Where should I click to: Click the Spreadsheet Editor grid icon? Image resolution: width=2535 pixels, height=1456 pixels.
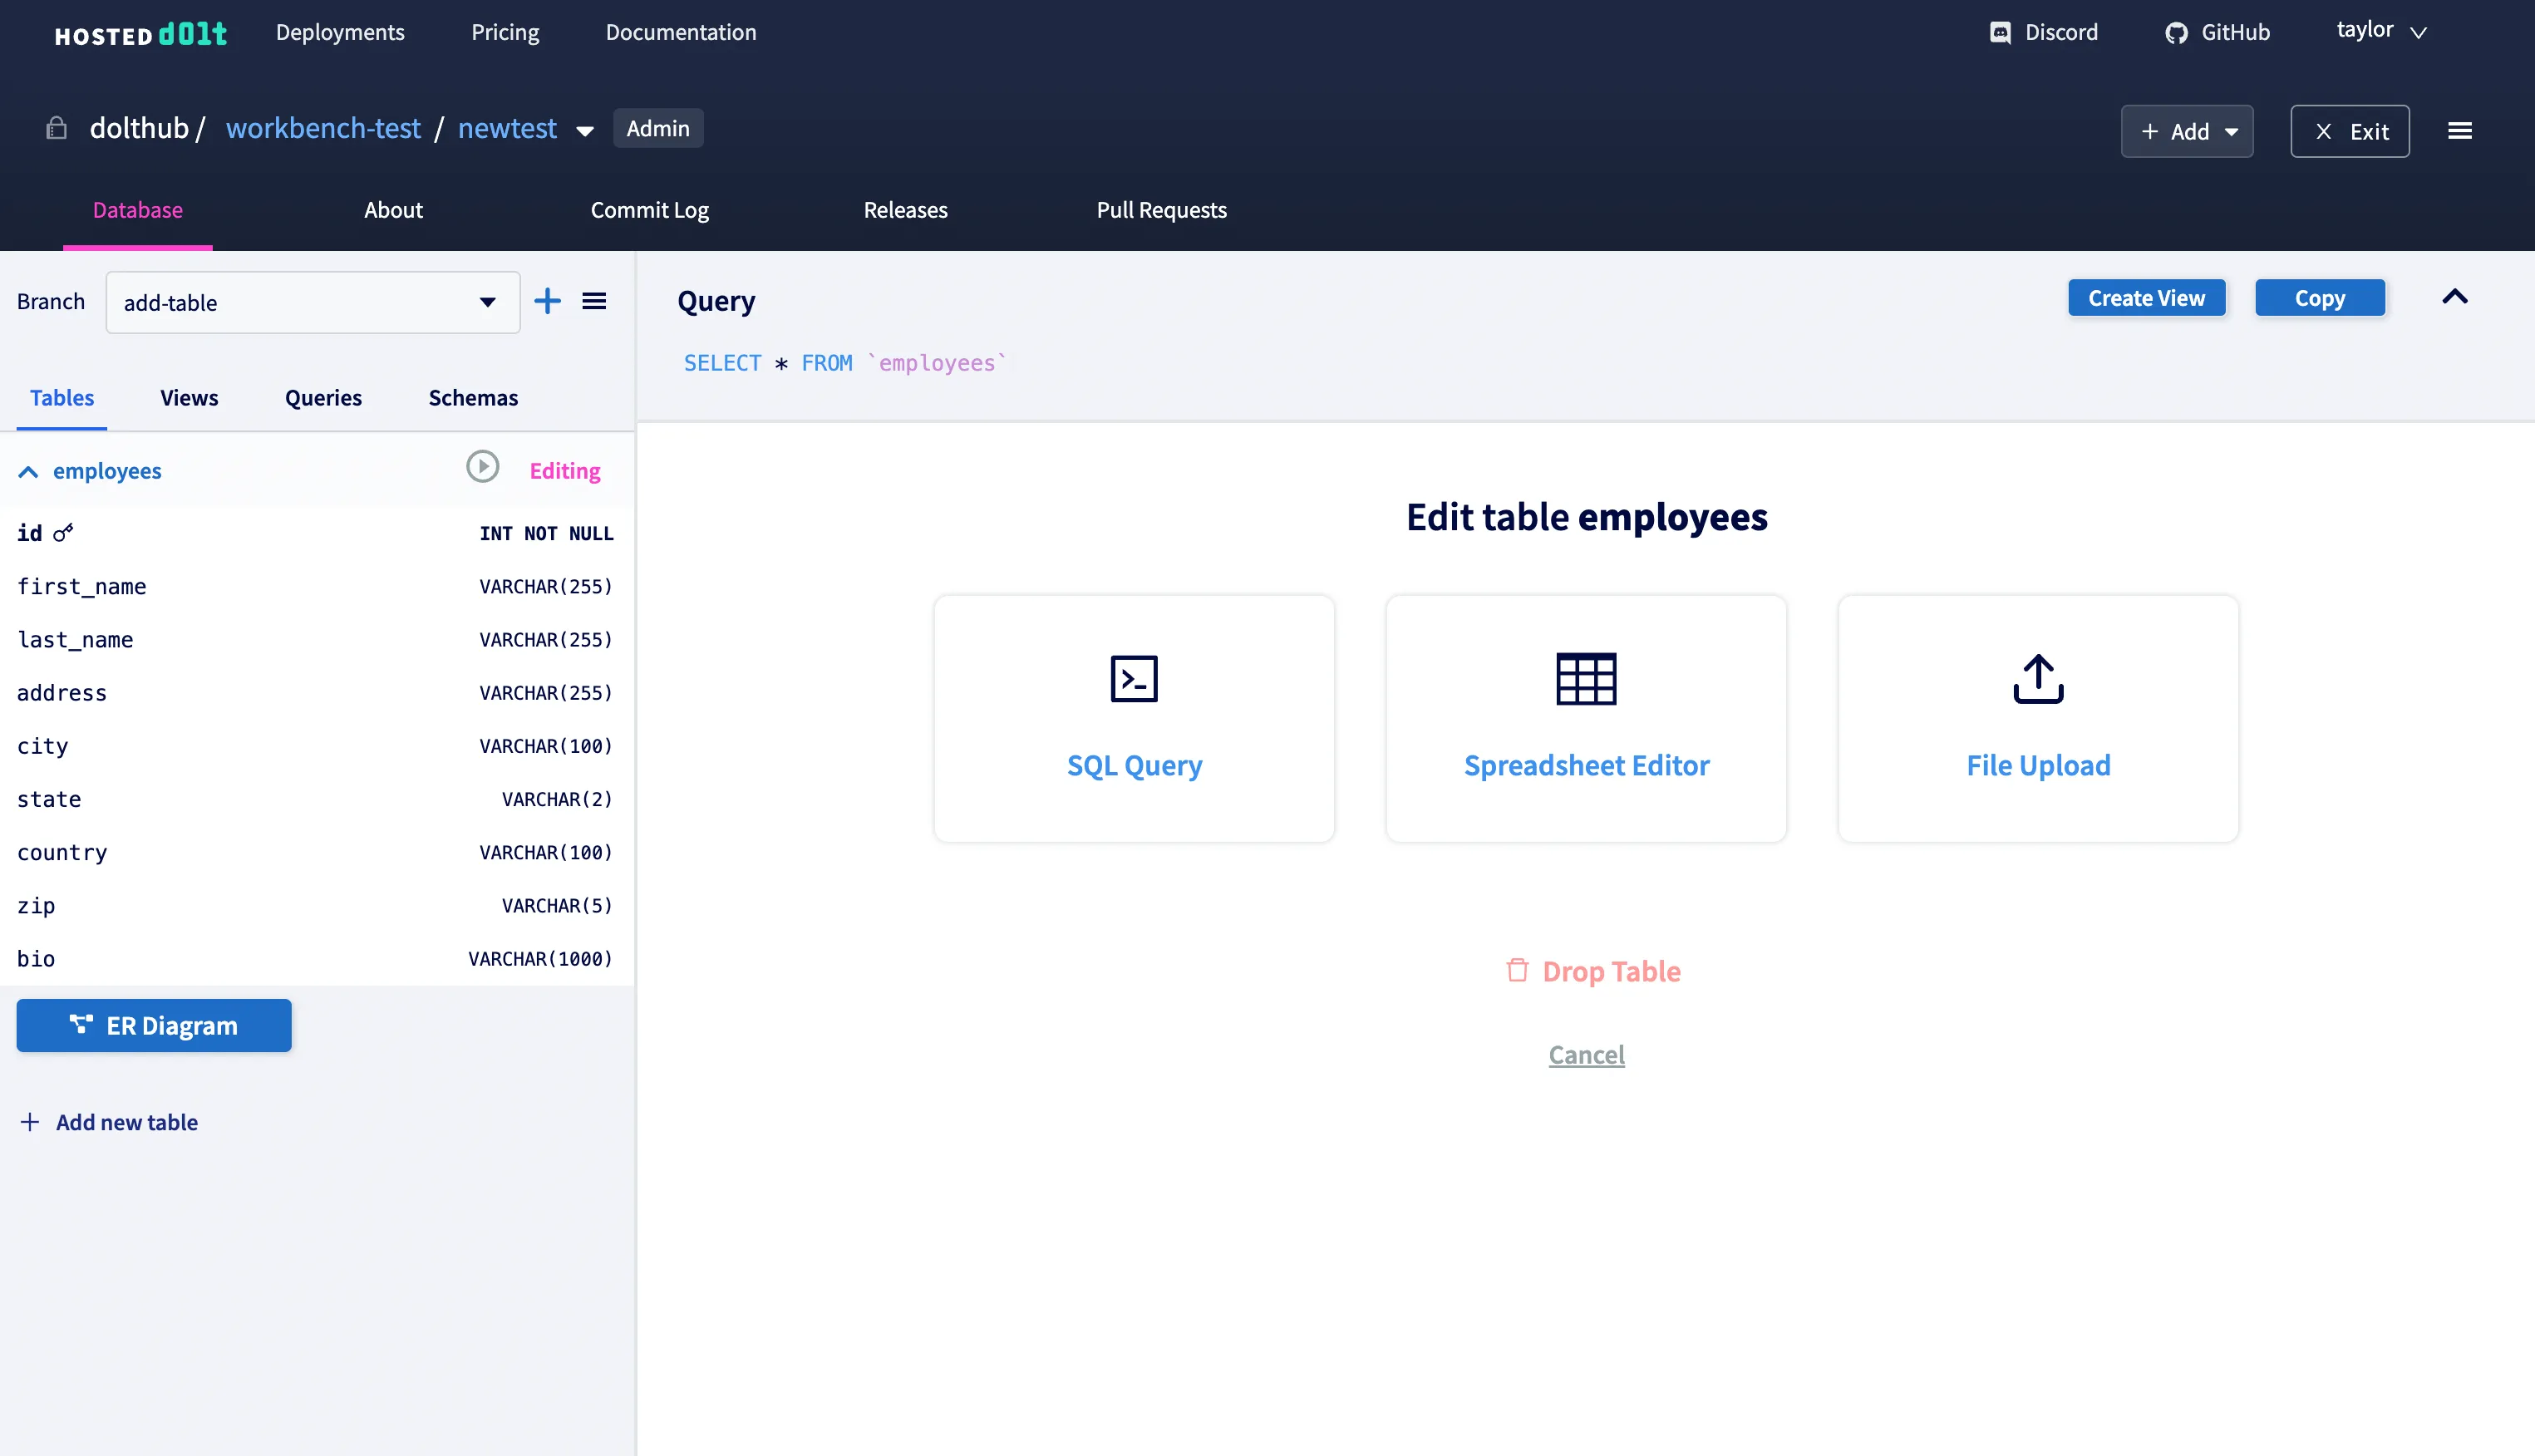point(1586,679)
